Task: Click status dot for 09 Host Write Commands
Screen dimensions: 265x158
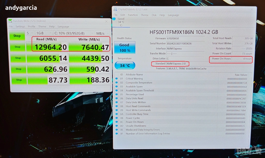Action: [116, 110]
